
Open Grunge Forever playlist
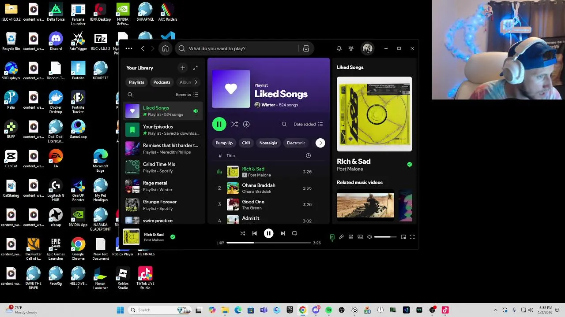pyautogui.click(x=163, y=205)
